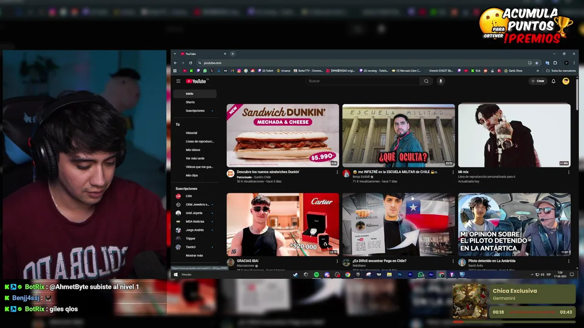Open the Kick bookmark
This screenshot has height=328, width=584.
click(x=476, y=71)
